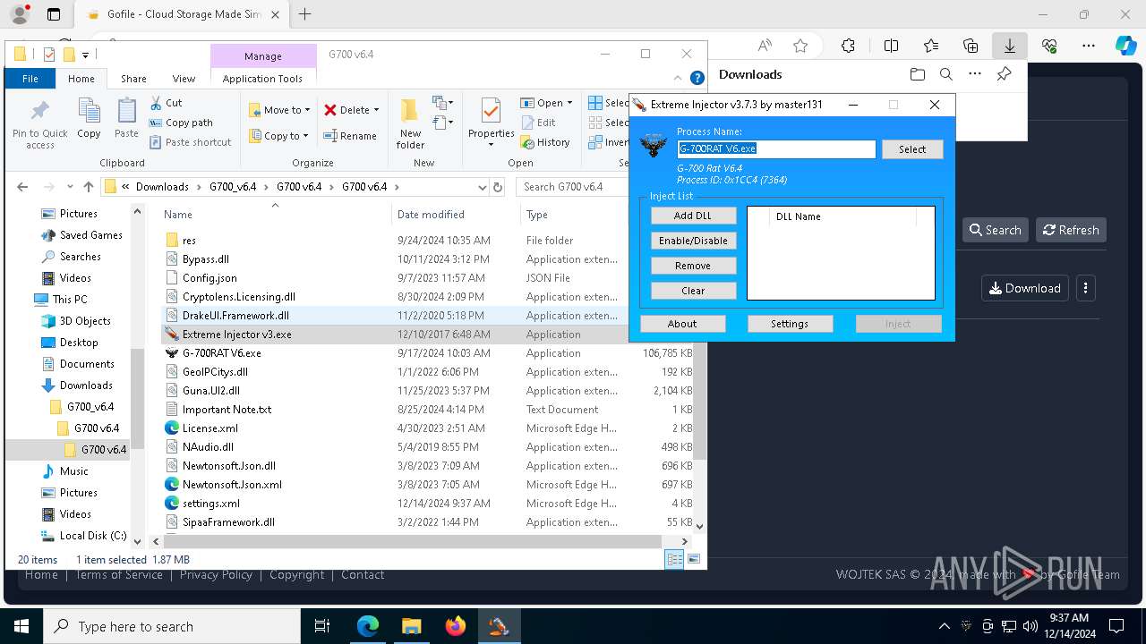Click the Enable/Disable button

click(x=693, y=241)
